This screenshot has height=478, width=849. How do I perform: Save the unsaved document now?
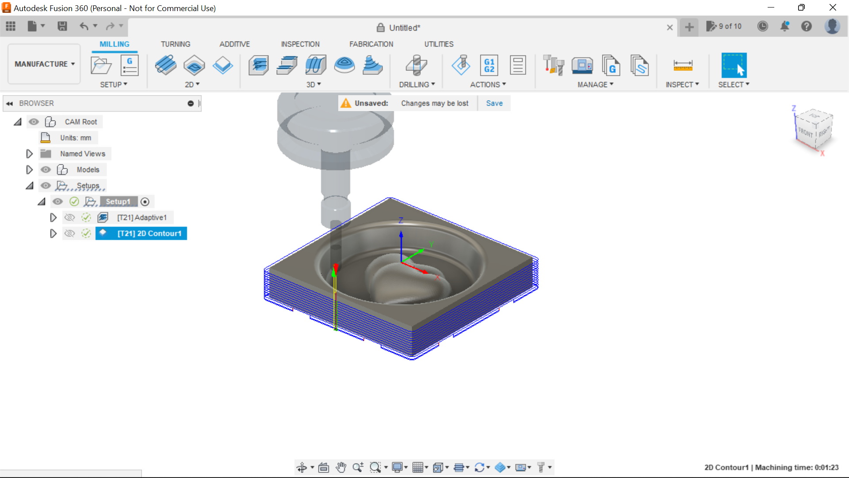(x=494, y=103)
